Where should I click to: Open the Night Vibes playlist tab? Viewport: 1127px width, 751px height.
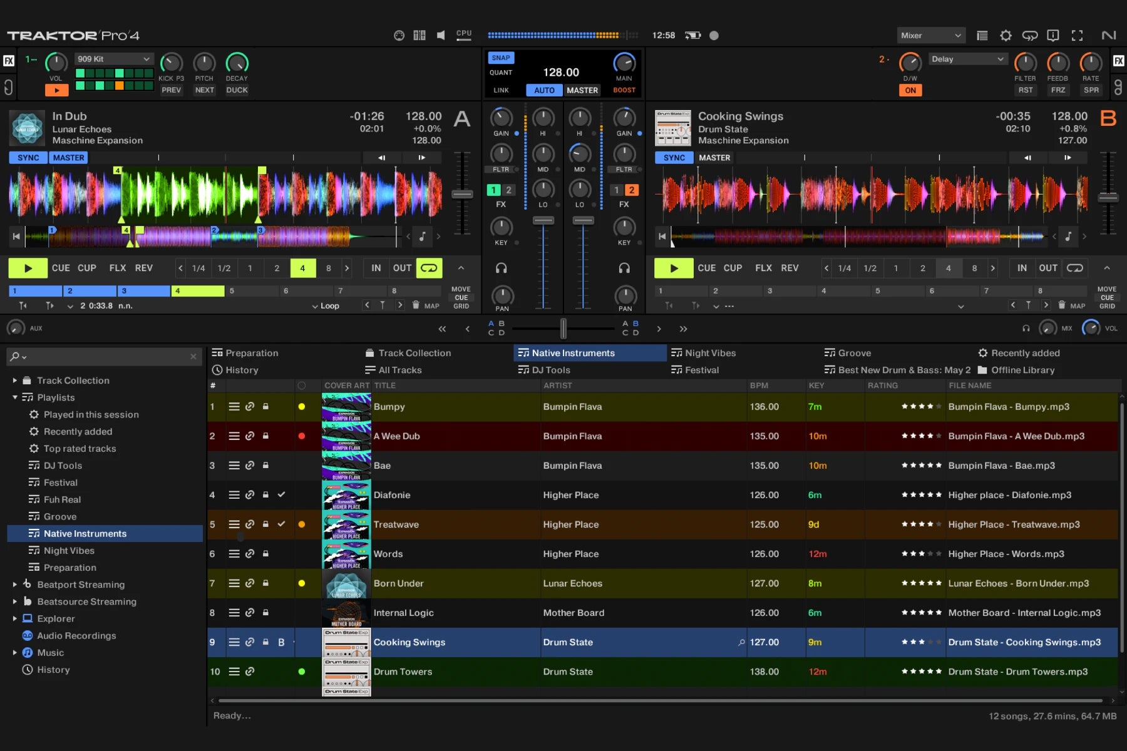(709, 352)
